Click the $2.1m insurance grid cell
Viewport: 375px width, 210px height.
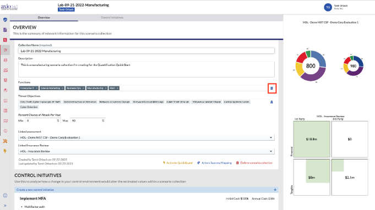coord(350,178)
